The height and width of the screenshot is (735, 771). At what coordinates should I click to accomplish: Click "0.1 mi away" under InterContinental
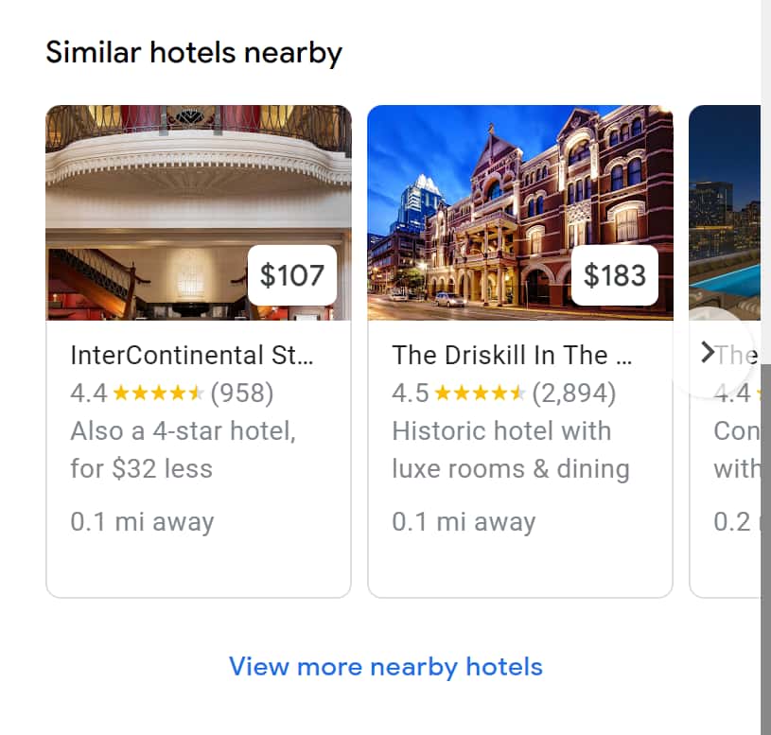coord(142,522)
